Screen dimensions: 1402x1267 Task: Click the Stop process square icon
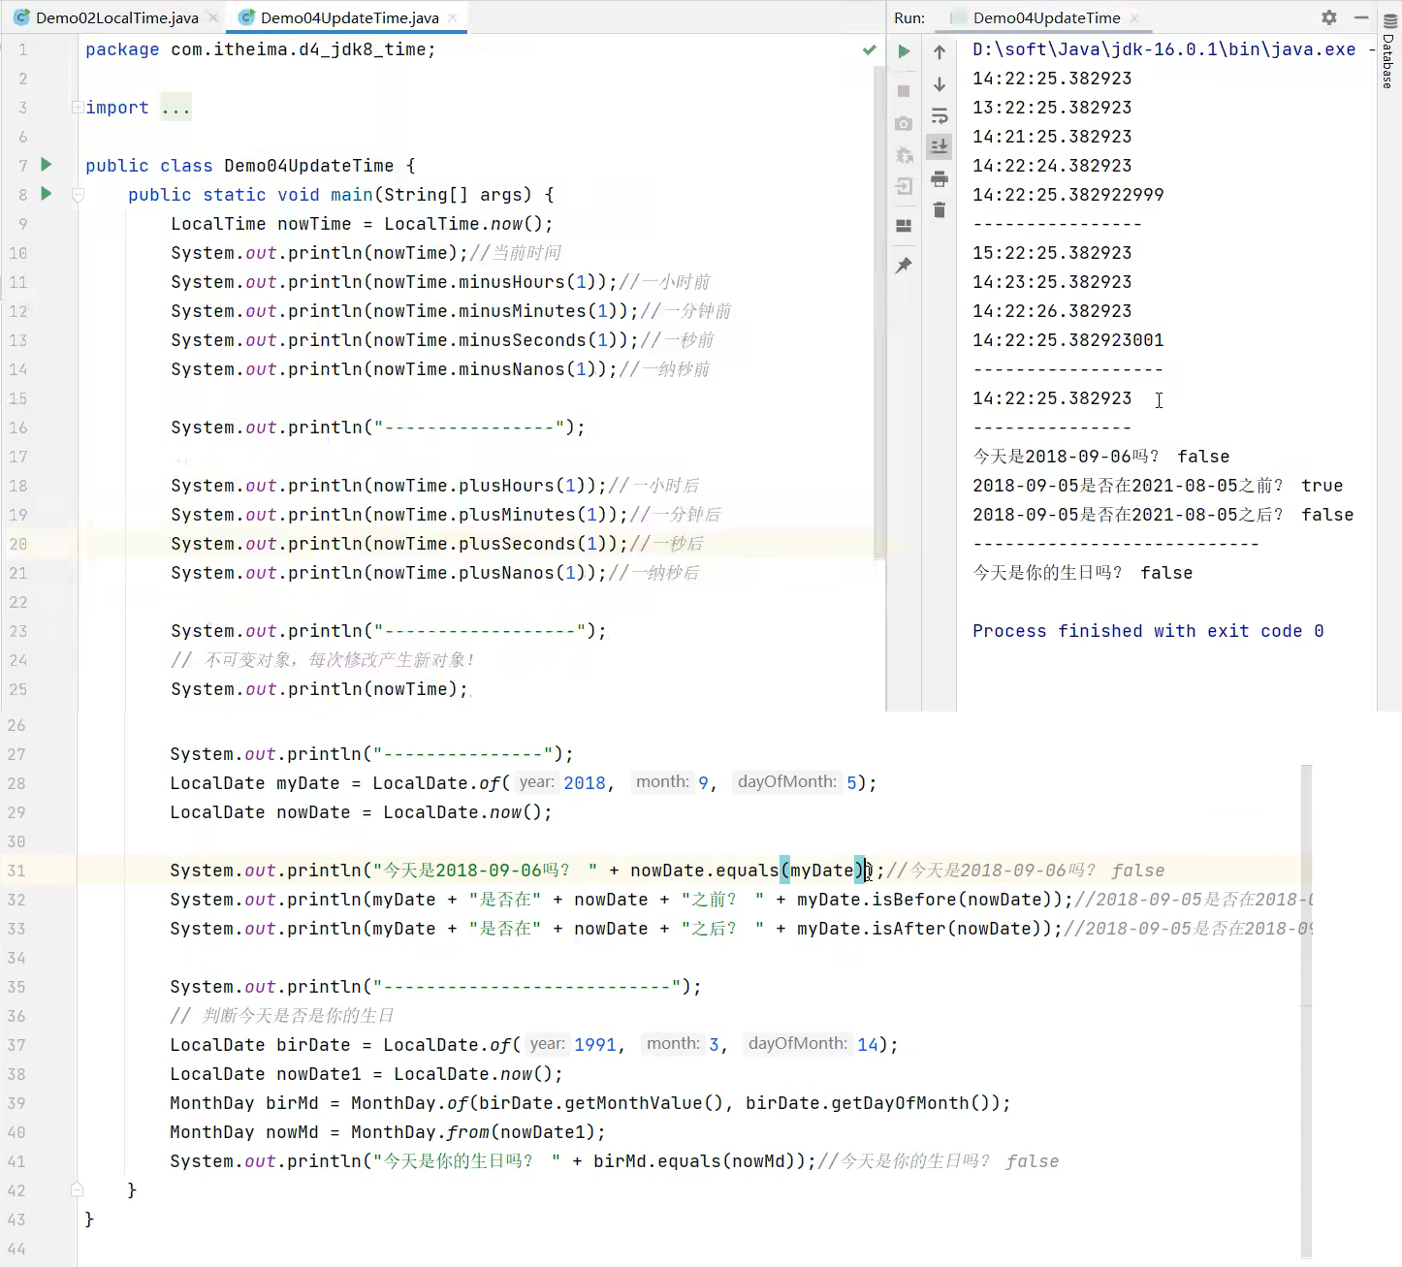point(904,90)
